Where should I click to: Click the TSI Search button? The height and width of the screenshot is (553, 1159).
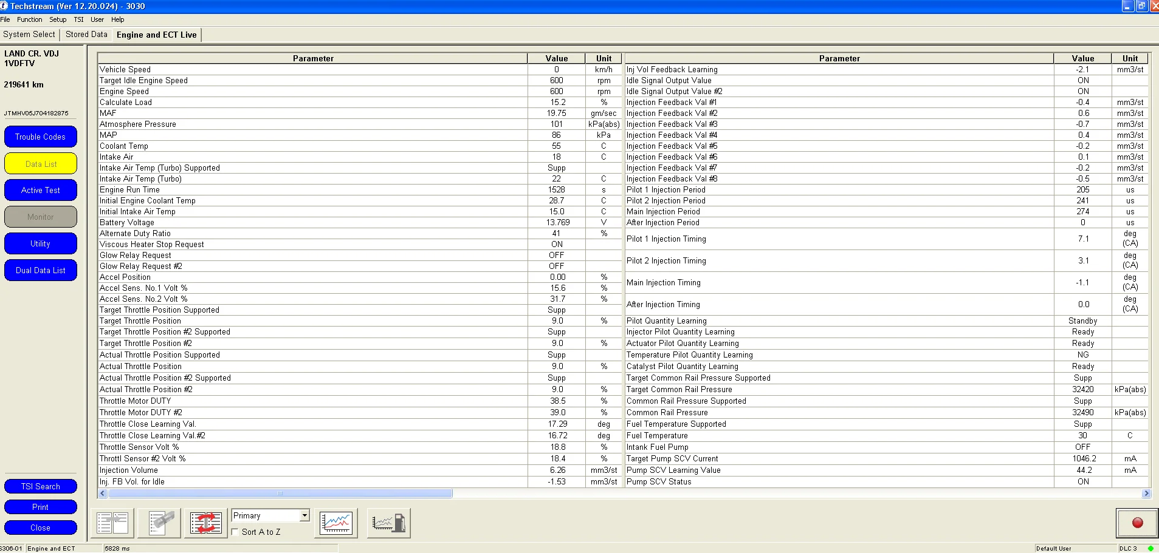(41, 486)
